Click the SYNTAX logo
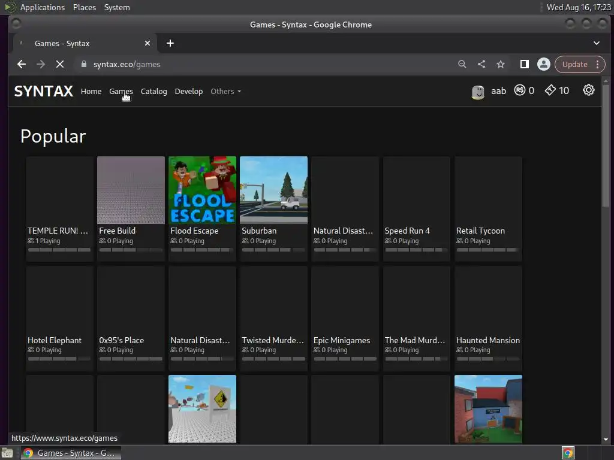 coord(43,91)
